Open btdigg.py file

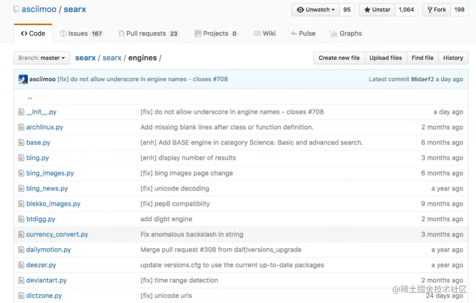pyautogui.click(x=41, y=219)
